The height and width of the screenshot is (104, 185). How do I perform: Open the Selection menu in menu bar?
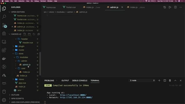[21, 1]
